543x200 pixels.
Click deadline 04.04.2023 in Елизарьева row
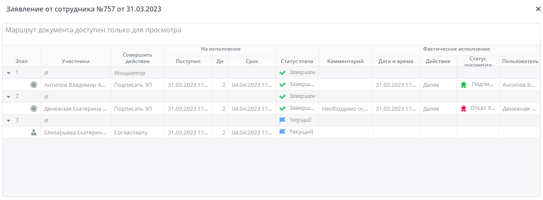coord(252,132)
